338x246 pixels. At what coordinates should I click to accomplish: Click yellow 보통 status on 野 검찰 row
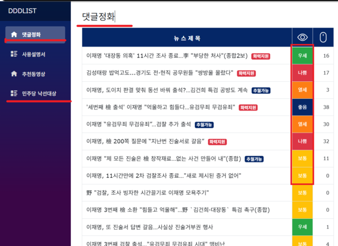coord(303,192)
